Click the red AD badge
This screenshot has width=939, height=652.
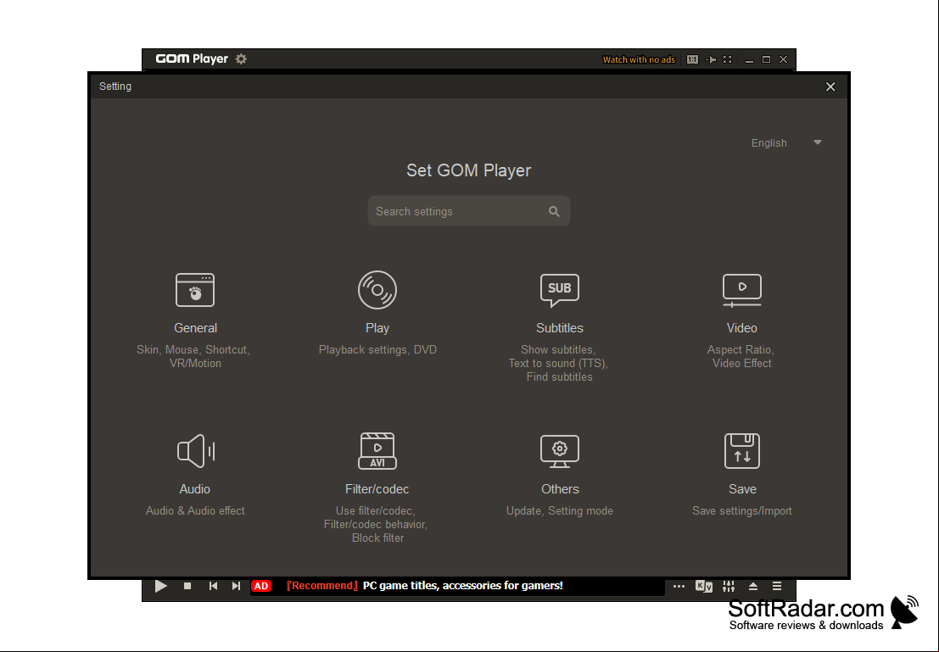pos(261,586)
